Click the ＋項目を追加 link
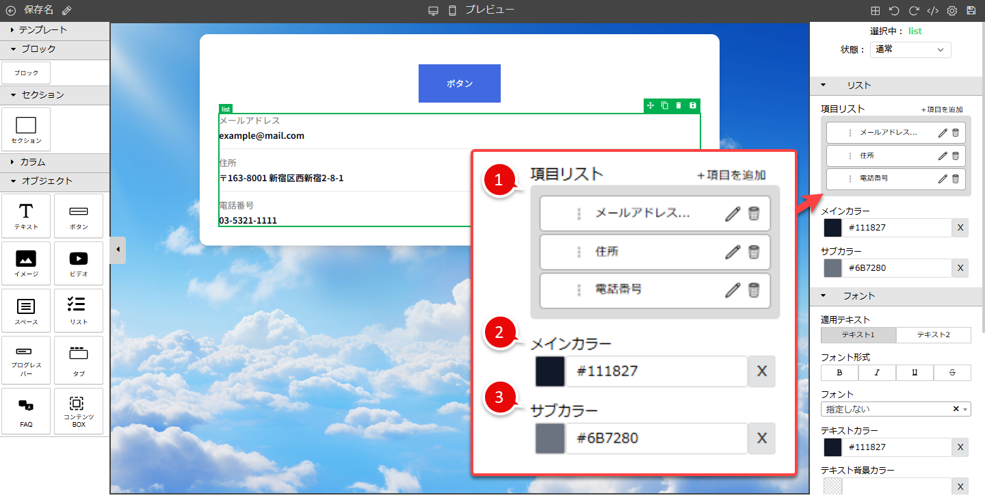 pos(942,109)
